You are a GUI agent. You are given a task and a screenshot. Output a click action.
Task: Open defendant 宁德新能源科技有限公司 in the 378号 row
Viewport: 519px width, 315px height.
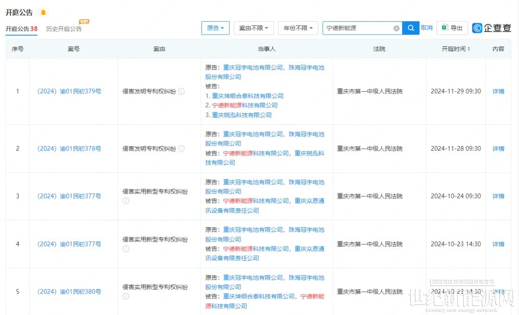point(256,154)
